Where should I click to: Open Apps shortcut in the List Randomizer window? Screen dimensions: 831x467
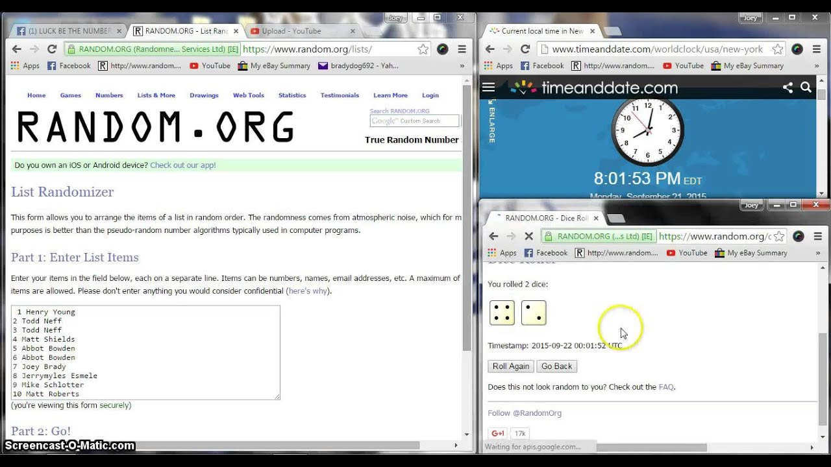point(25,66)
